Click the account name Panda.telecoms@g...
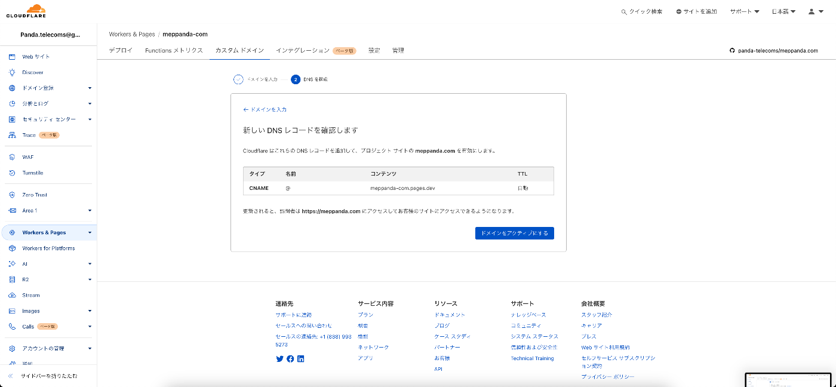 pos(50,35)
